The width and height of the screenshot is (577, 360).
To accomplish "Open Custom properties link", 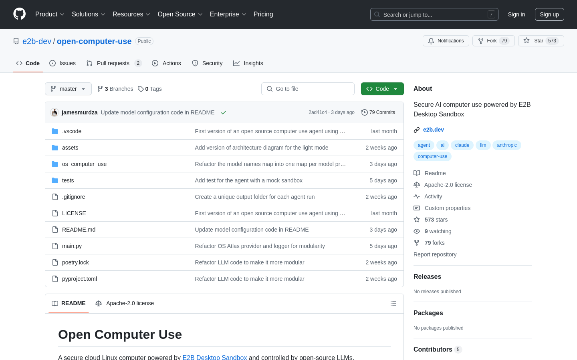I will 448,208.
